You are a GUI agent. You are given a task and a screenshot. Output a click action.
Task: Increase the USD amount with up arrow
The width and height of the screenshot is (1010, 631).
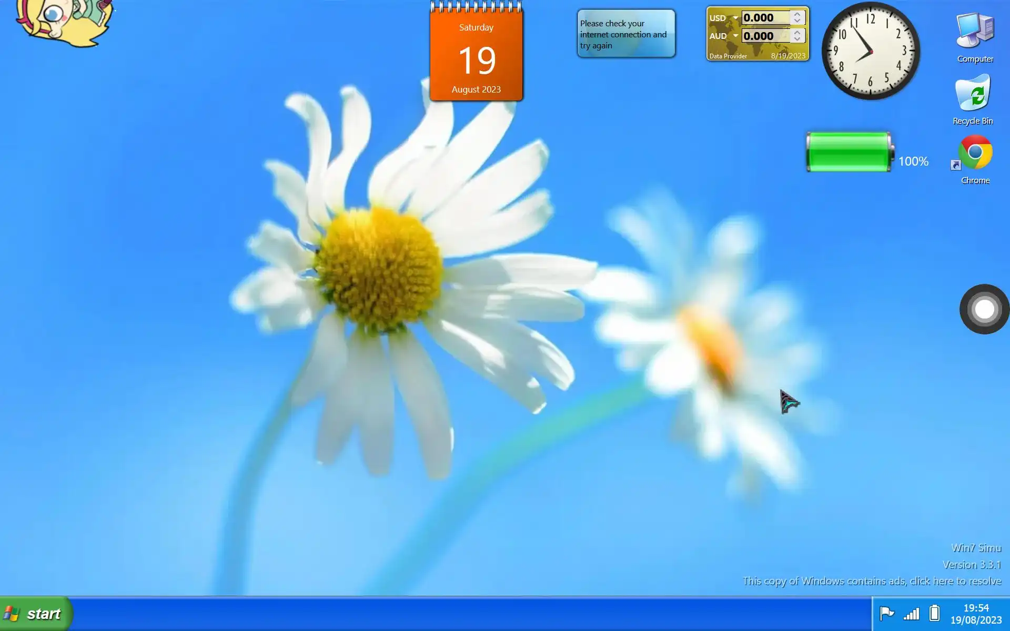point(797,14)
